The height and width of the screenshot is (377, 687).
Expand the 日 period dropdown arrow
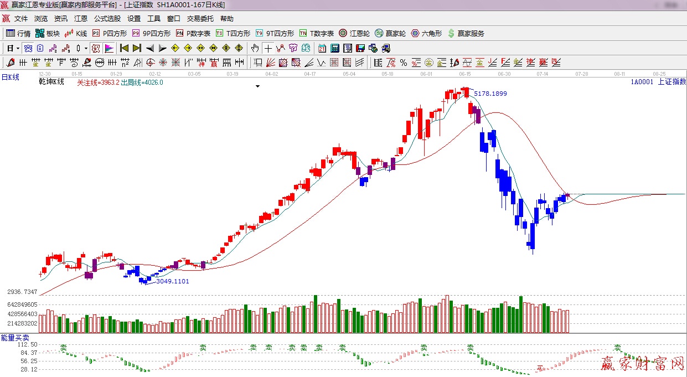[x=18, y=48]
